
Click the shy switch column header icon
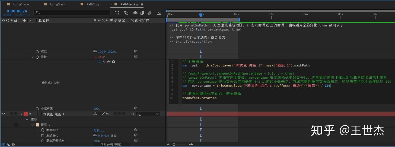[x=95, y=20]
